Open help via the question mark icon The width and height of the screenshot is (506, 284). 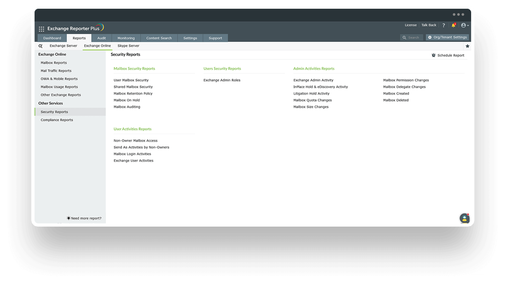[x=444, y=25]
